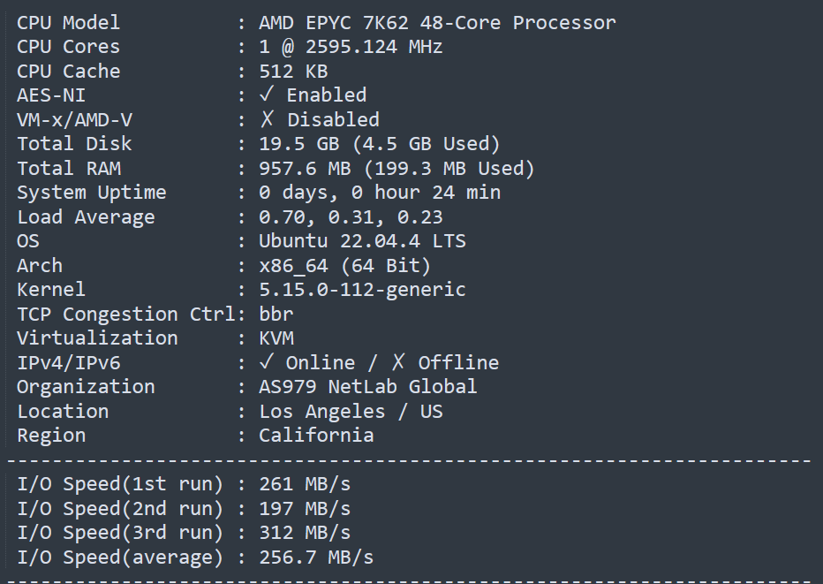Click the I/O Speed 1st run result
This screenshot has height=584, width=823.
(x=305, y=483)
